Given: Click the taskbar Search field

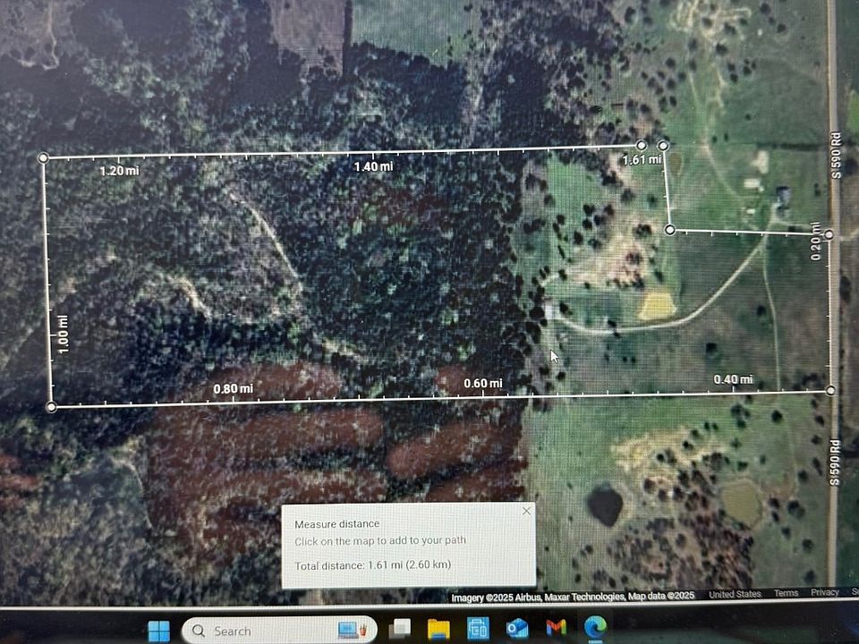Looking at the screenshot, I should click(x=279, y=631).
